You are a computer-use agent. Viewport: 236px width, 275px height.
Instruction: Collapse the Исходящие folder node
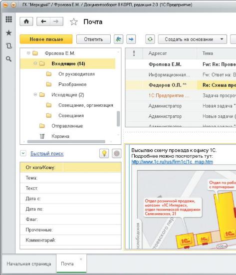pyautogui.click(x=35, y=94)
